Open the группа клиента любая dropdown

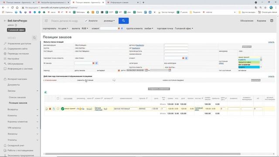[149, 28]
